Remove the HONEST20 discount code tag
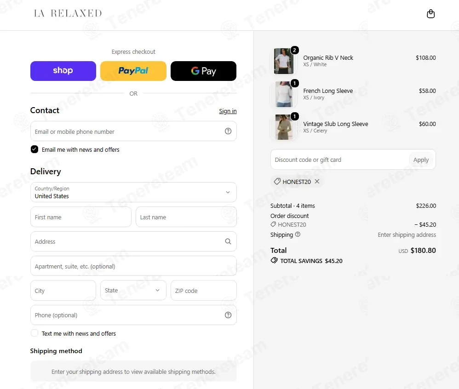 (x=317, y=182)
